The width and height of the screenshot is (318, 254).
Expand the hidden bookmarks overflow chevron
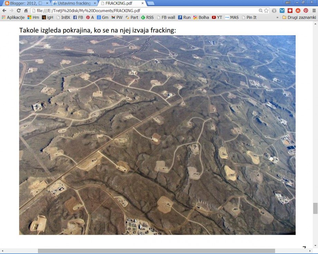tap(277, 17)
